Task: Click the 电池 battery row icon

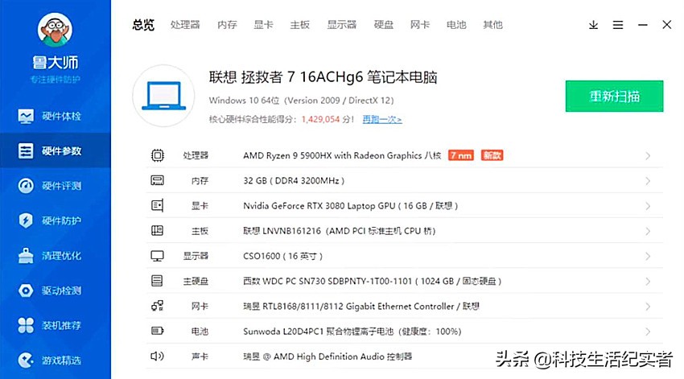Action: click(158, 331)
